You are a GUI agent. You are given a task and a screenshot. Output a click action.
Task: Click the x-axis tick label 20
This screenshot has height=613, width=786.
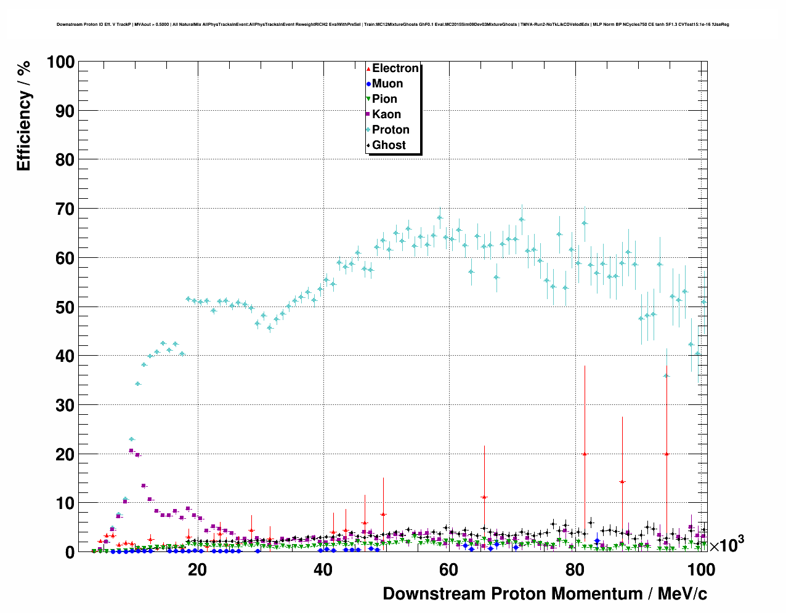(197, 570)
